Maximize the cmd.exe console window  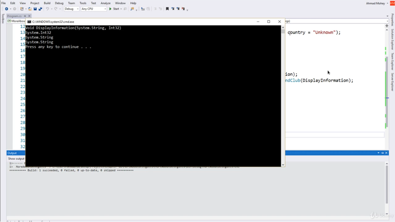[269, 21]
